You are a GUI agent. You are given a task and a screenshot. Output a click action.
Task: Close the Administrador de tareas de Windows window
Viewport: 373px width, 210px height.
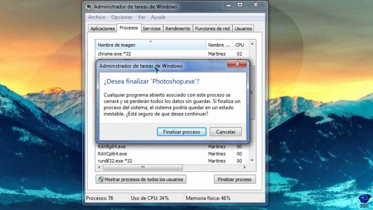point(256,5)
